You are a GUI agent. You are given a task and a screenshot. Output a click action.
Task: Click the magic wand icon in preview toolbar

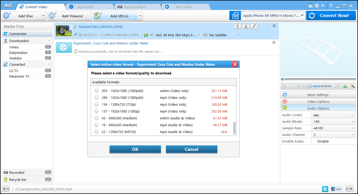coord(352,86)
